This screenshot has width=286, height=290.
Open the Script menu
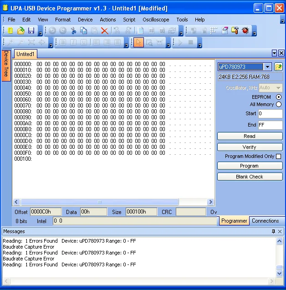point(129,20)
